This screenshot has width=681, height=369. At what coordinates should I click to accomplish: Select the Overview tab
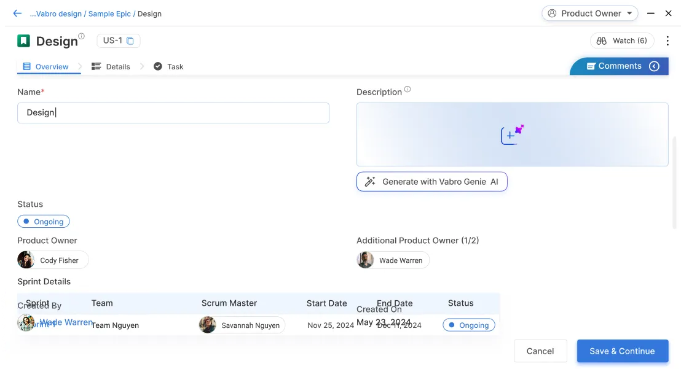tap(46, 66)
